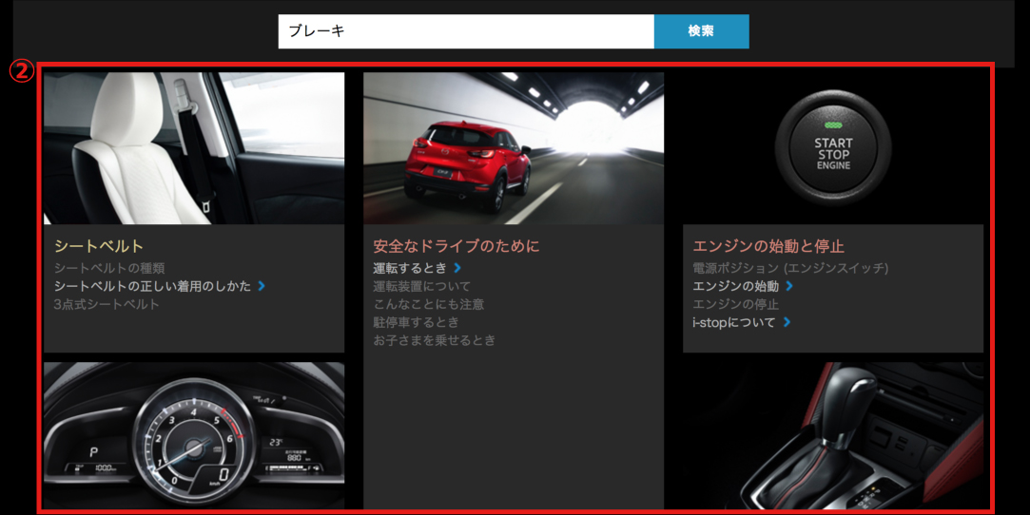Open the 駐停車するとき link
This screenshot has height=515, width=1030.
(416, 322)
